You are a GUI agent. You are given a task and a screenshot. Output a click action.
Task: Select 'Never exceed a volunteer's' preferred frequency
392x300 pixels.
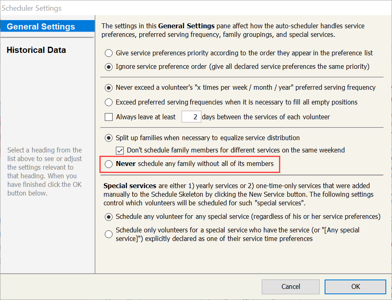tap(108, 87)
